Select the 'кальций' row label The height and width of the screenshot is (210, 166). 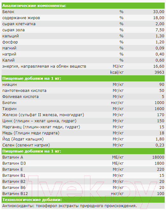10,36
